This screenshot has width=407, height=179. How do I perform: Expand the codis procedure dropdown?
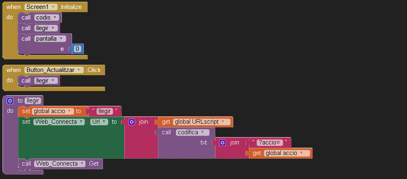55,17
